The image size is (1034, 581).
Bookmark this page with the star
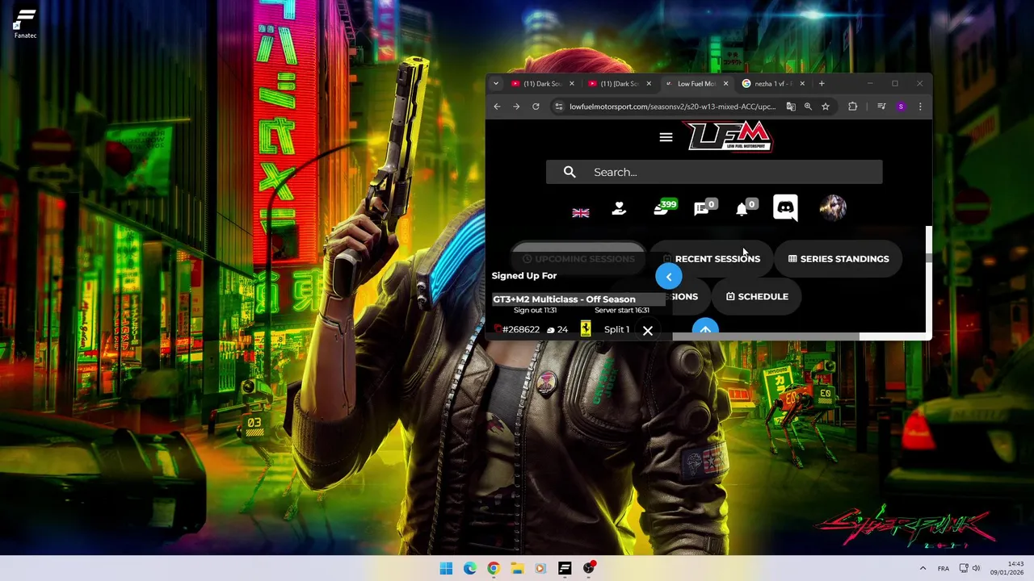[826, 107]
